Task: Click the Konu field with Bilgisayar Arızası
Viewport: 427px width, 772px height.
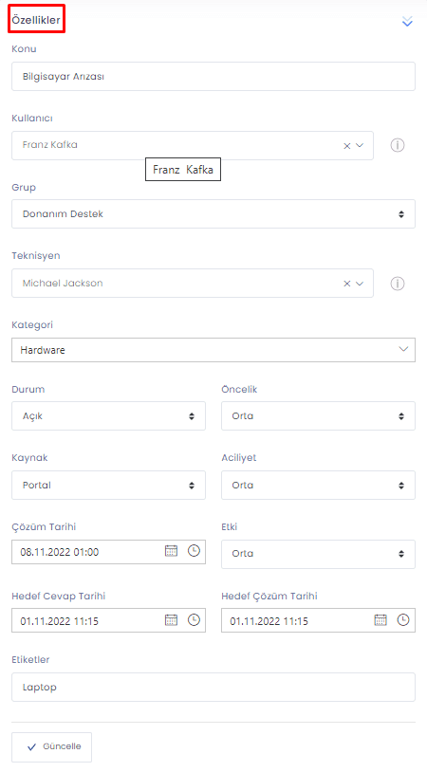Action: point(213,76)
